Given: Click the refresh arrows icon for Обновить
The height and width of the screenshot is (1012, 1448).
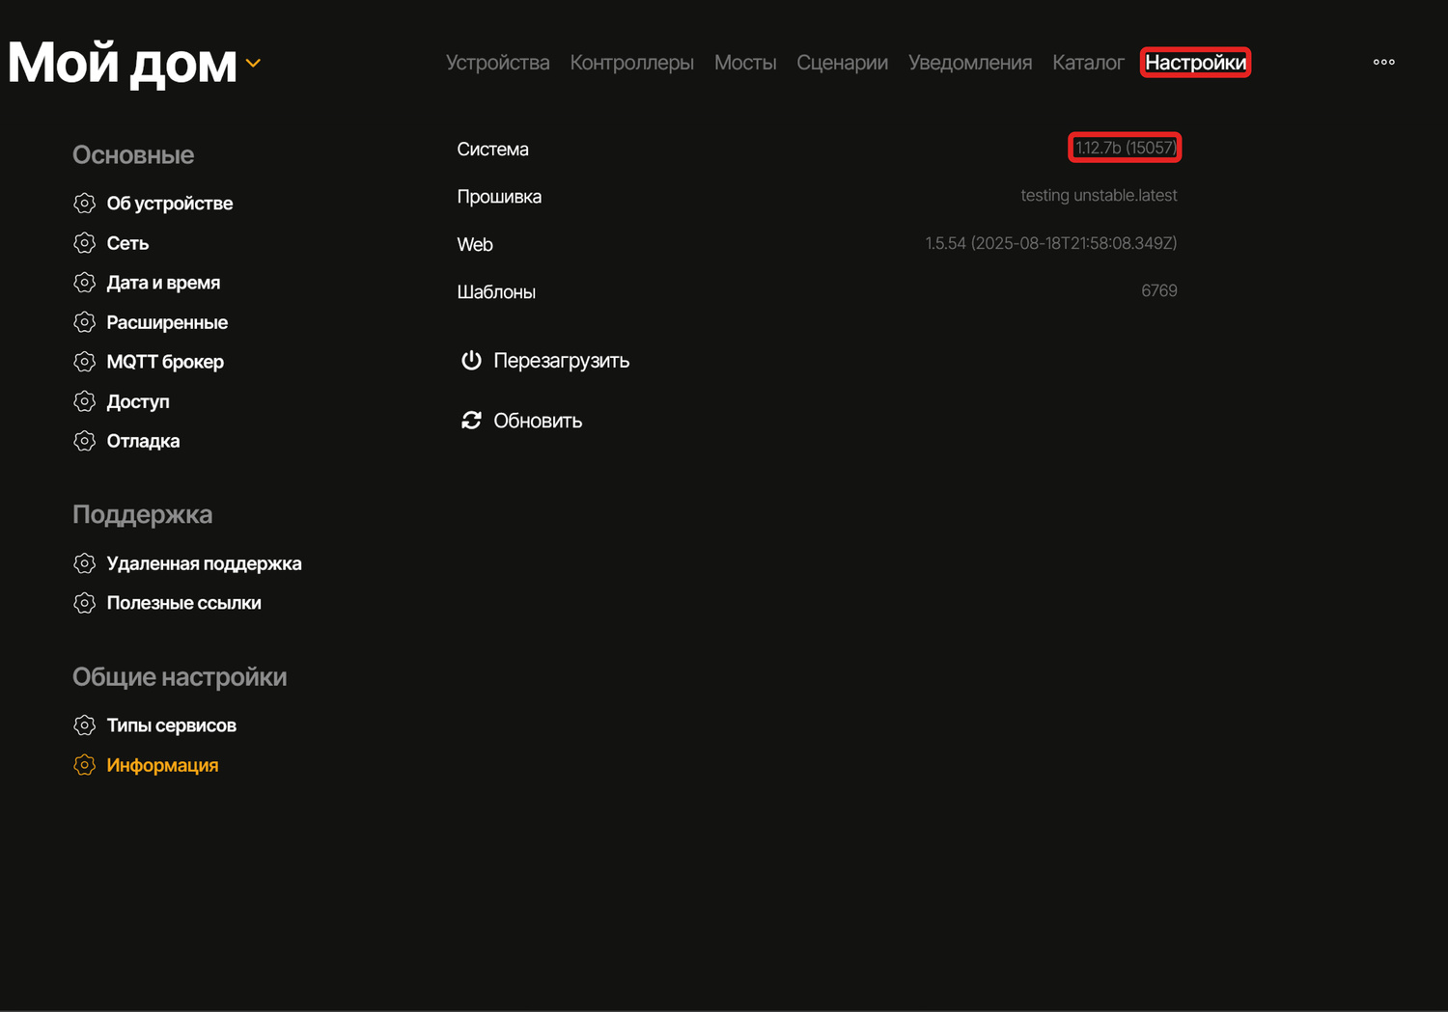Looking at the screenshot, I should 471,421.
